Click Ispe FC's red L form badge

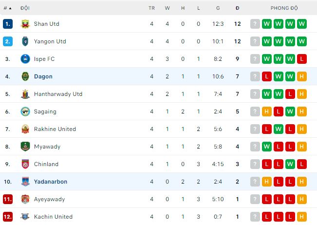click(302, 59)
